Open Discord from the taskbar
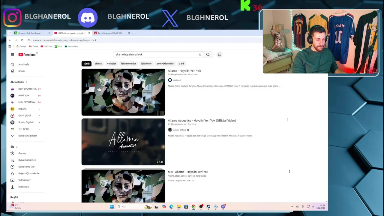Screen dimensions: 384x216 (x=223, y=207)
